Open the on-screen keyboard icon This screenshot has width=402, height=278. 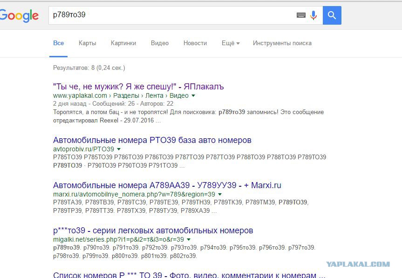point(301,15)
